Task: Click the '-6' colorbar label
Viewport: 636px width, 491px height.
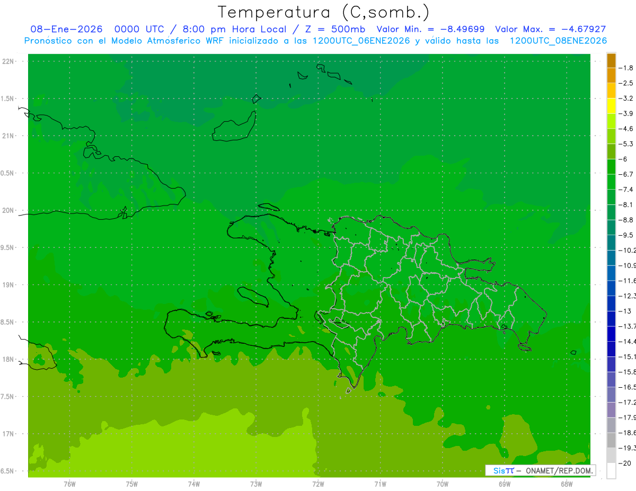Action: pos(623,159)
